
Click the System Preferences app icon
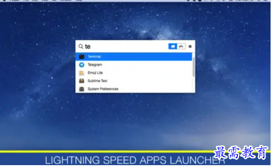tap(82, 89)
